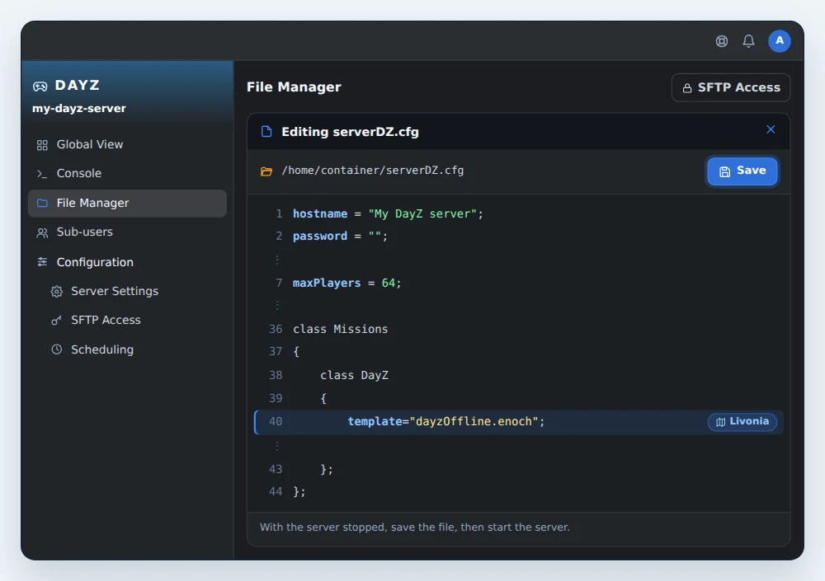
Task: Go to Global View
Action: 127,144
